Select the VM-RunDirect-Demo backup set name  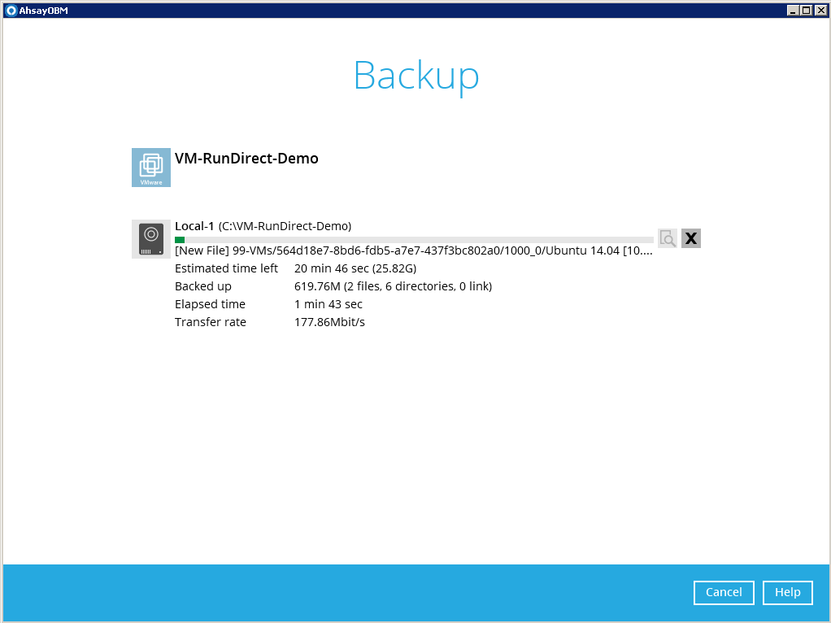246,159
